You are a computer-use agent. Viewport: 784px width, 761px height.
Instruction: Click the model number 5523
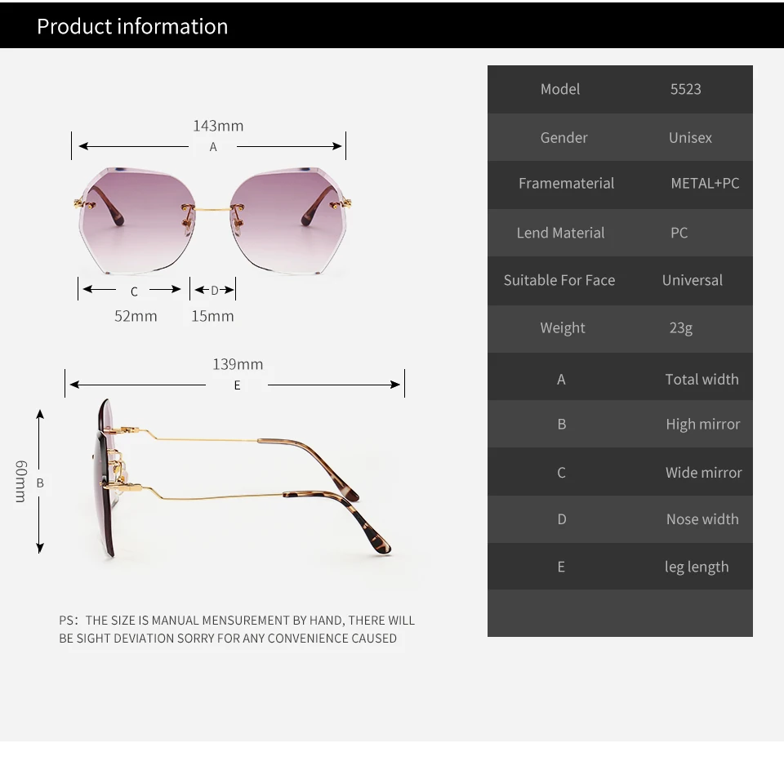click(x=685, y=89)
